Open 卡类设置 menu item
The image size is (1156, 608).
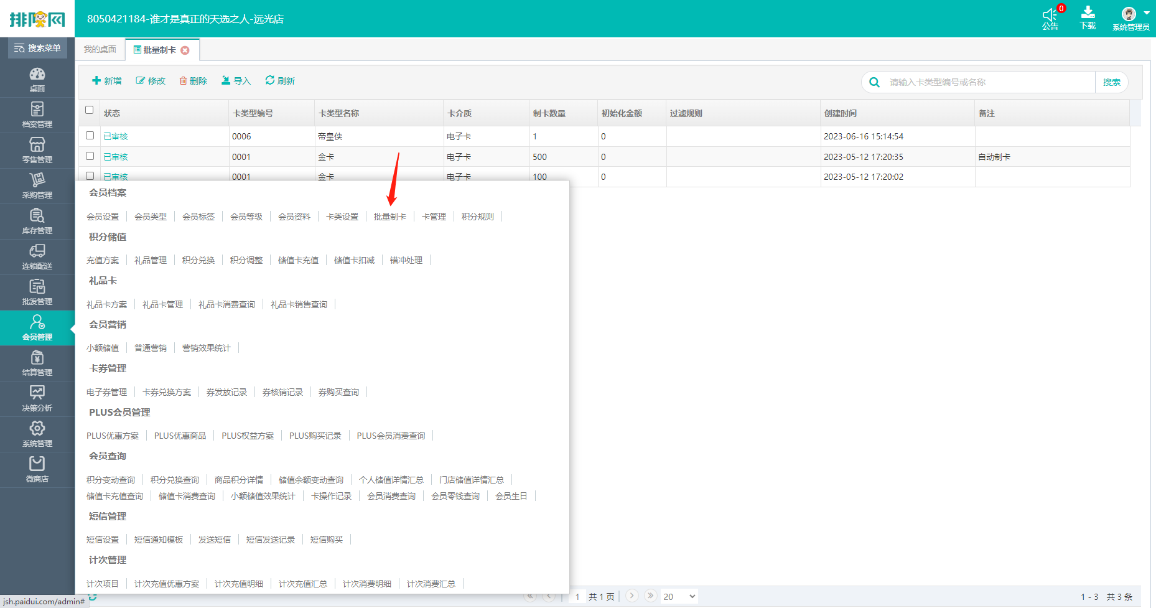click(342, 217)
